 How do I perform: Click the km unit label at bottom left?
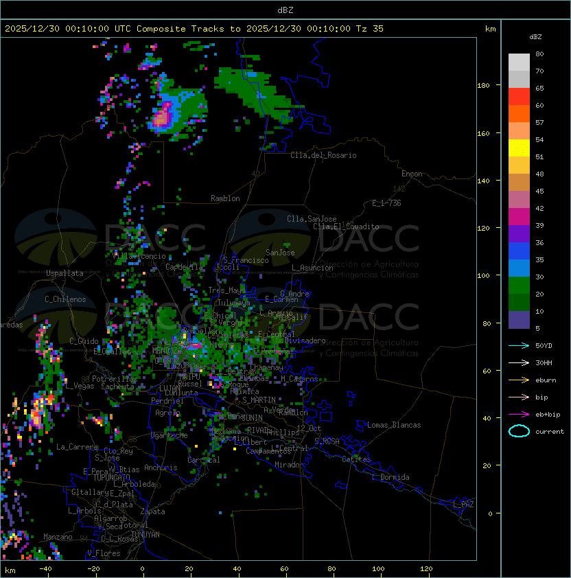pos(10,570)
